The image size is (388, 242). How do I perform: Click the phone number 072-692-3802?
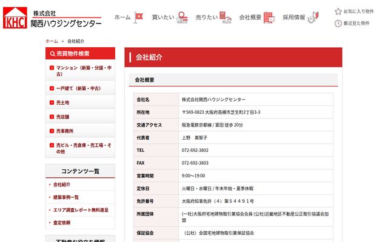point(195,151)
